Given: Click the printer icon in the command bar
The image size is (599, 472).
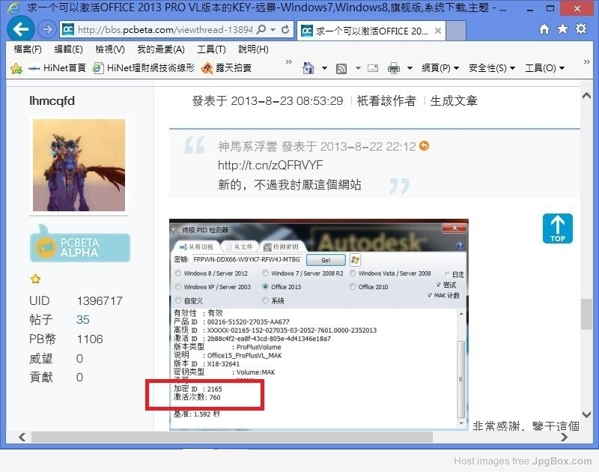Looking at the screenshot, I should (395, 68).
